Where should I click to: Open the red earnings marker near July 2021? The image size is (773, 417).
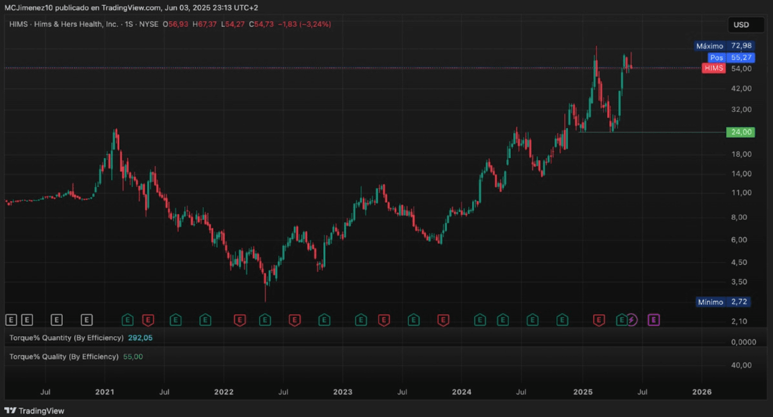148,319
